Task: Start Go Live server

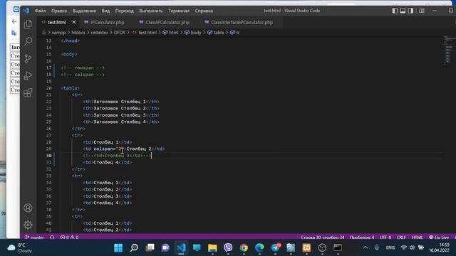Action: [x=439, y=237]
